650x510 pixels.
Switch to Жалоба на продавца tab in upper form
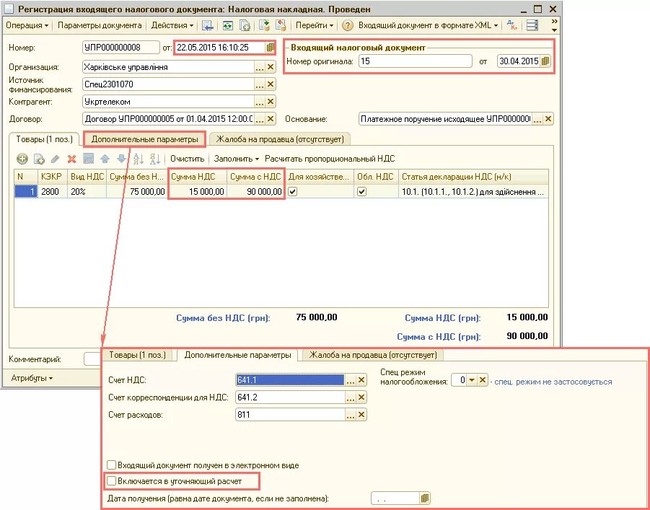click(x=280, y=139)
